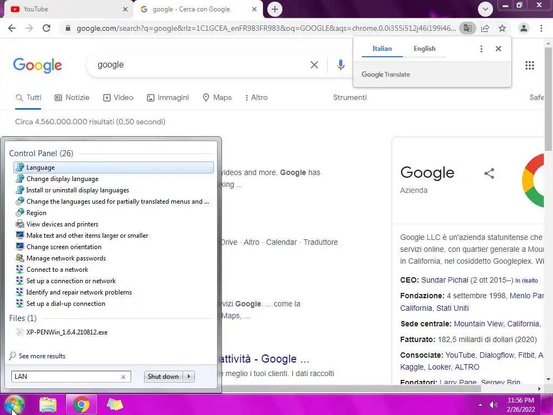
Task: Open the Language control panel result
Action: 113,168
